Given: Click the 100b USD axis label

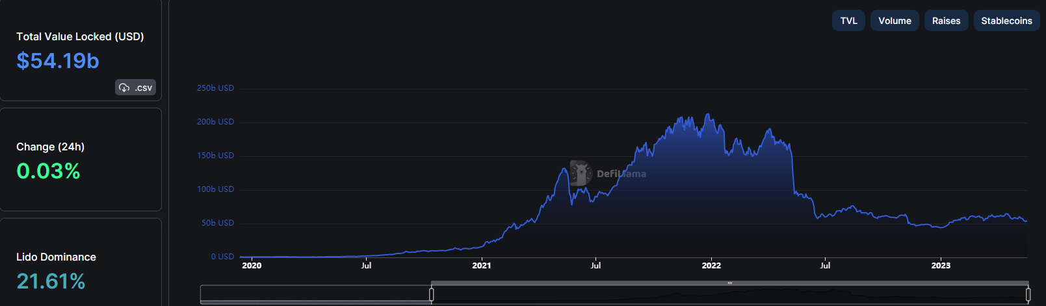Looking at the screenshot, I should (x=215, y=189).
